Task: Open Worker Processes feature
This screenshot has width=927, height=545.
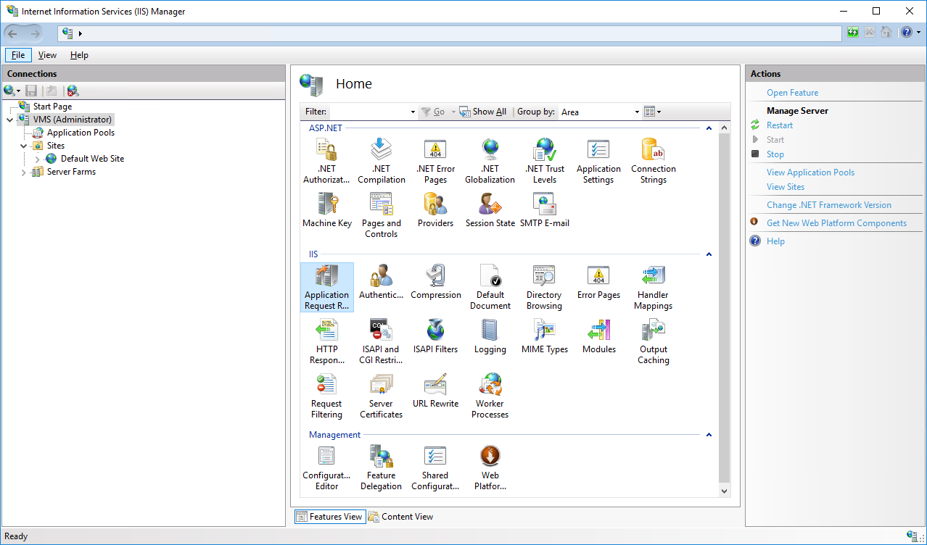Action: (490, 396)
